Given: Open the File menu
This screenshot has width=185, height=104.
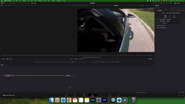Looking at the screenshot, I should [x=14, y=1].
